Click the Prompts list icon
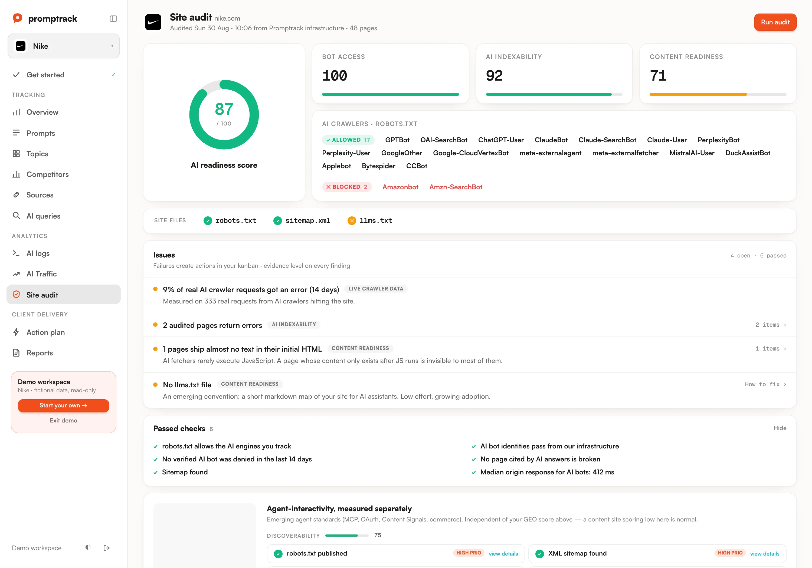 pyautogui.click(x=16, y=133)
